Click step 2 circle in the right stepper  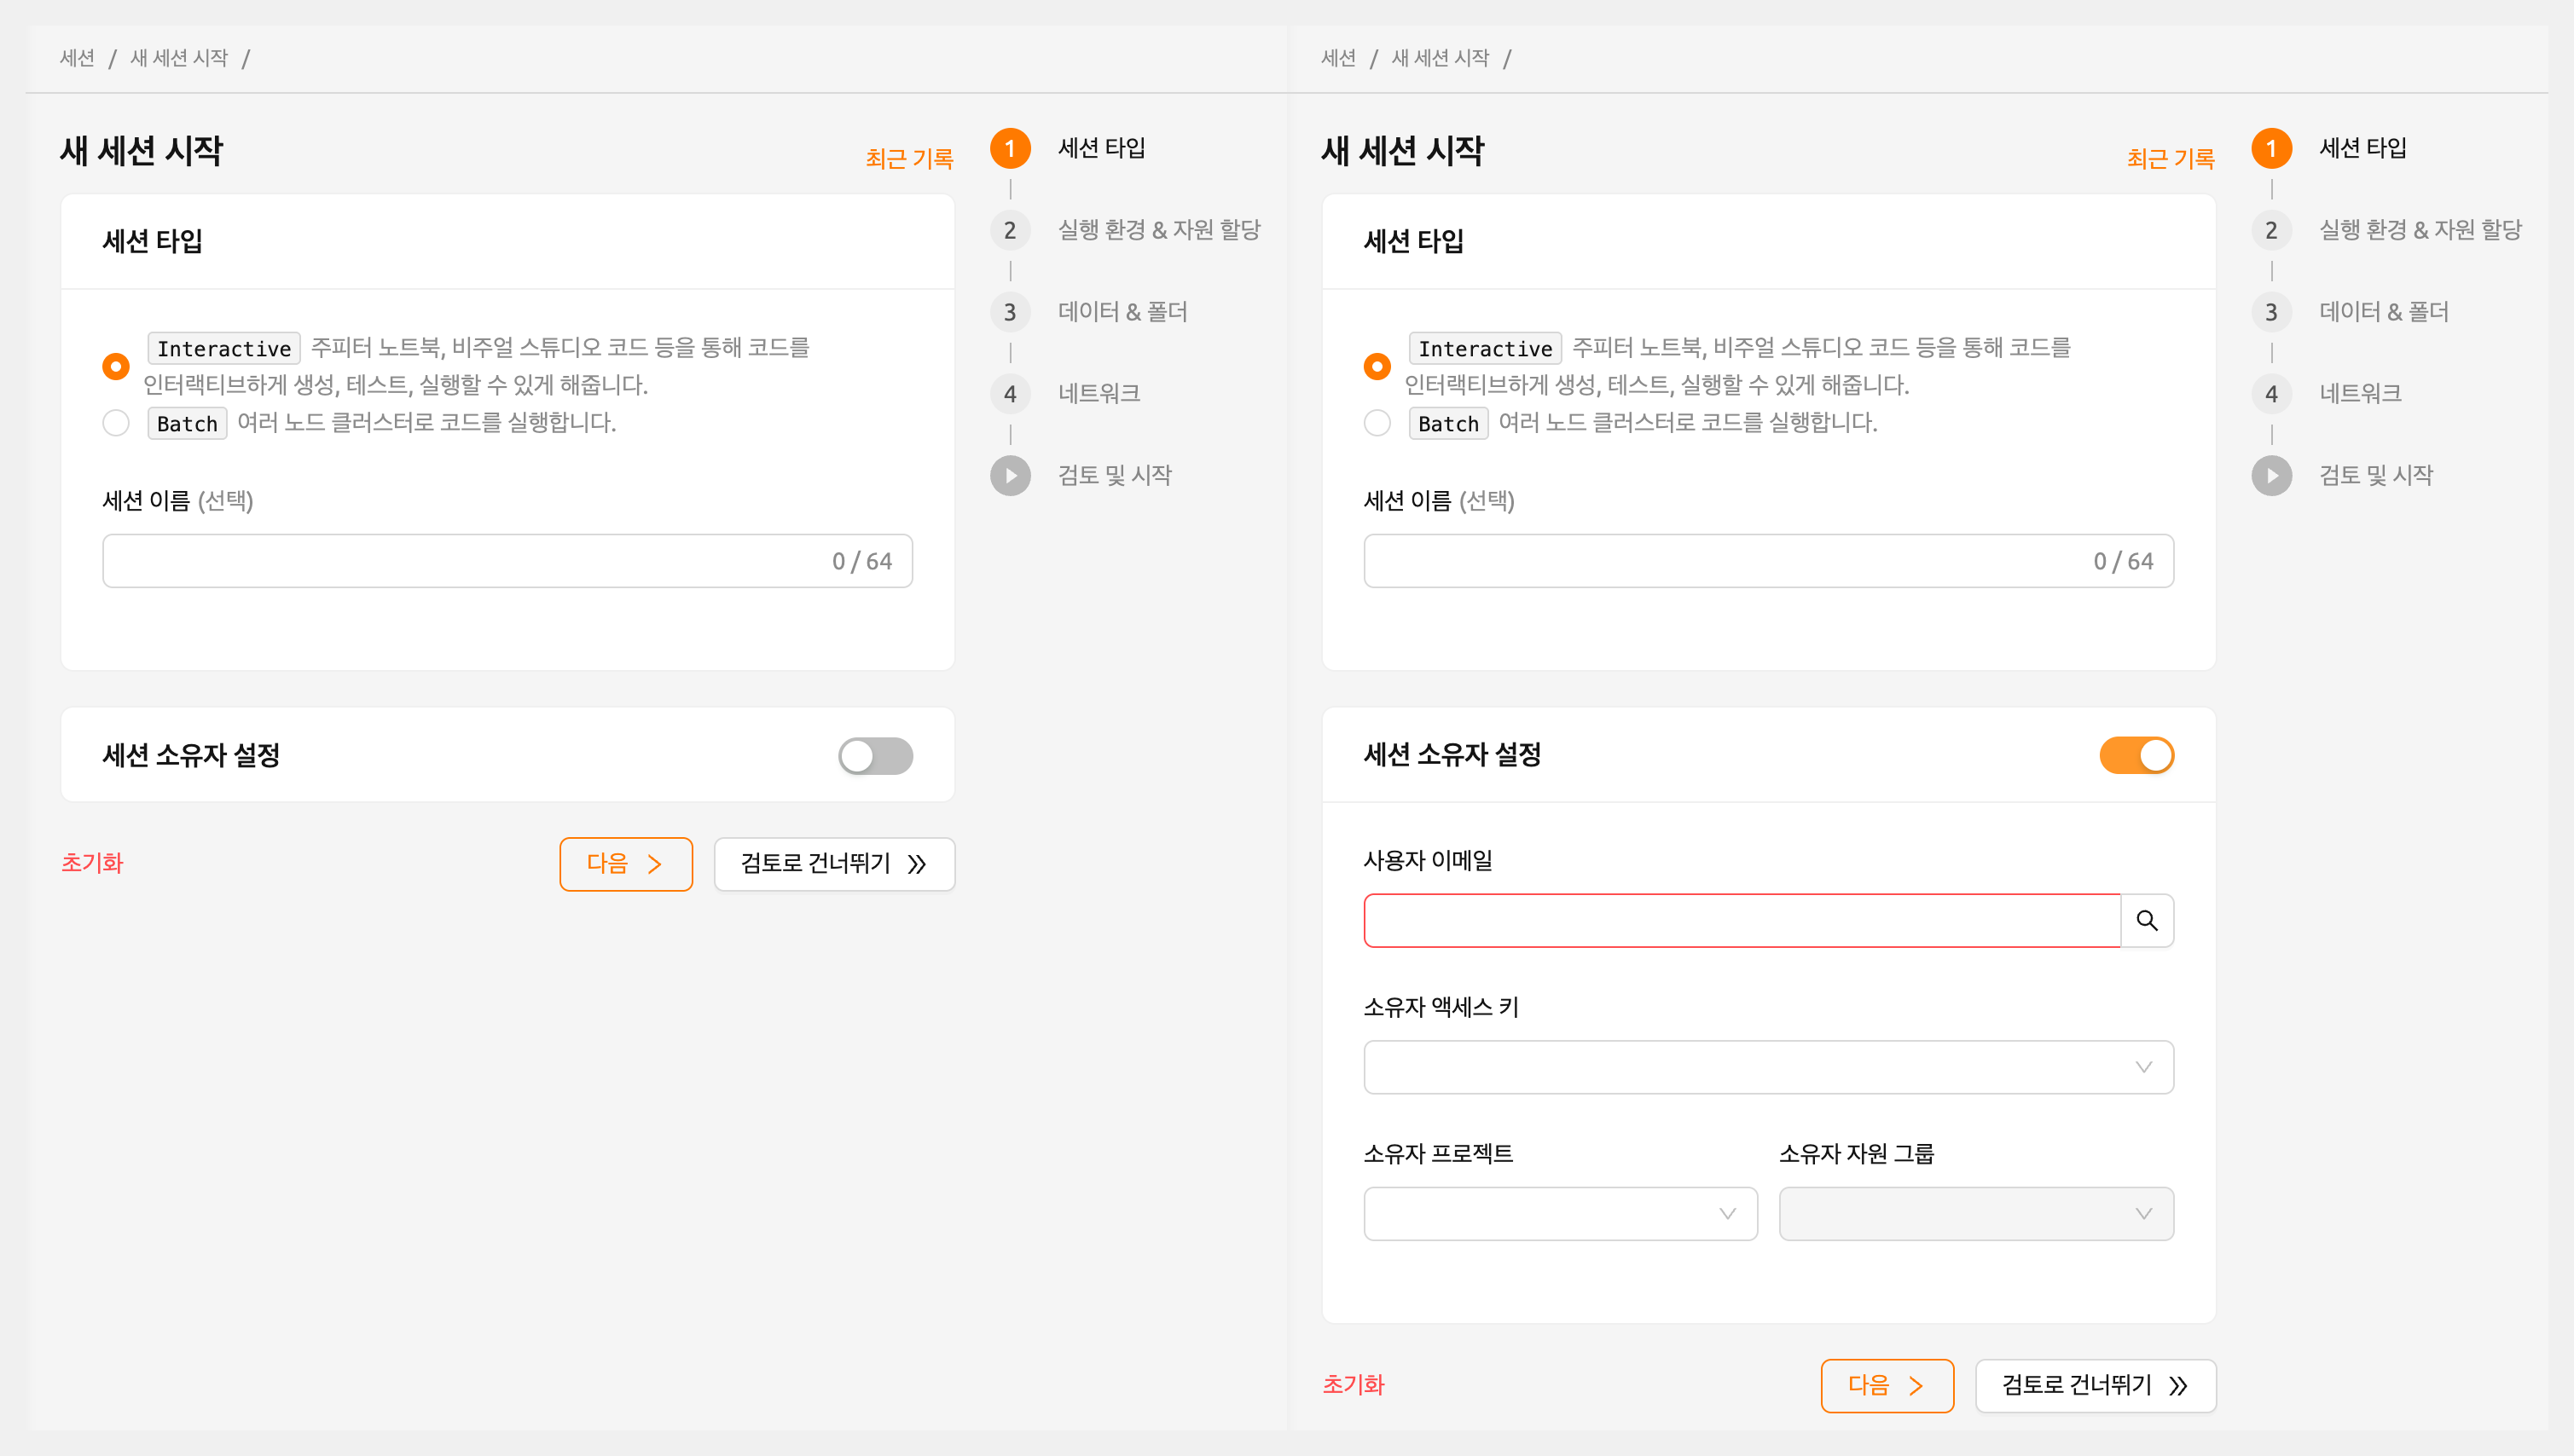click(2272, 230)
